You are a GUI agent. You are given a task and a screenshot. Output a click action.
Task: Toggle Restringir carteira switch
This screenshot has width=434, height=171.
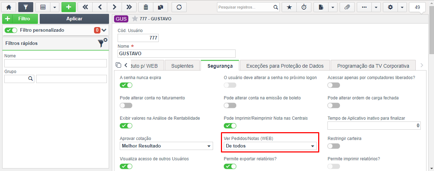tap(334, 146)
